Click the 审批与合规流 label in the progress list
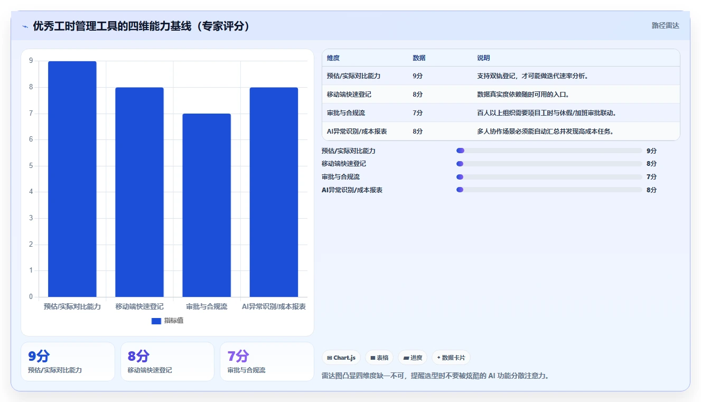 tap(341, 177)
